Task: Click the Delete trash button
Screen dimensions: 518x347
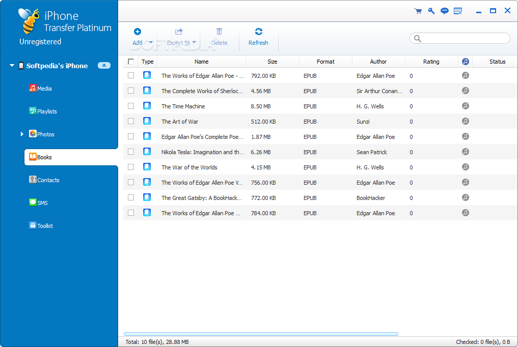Action: [220, 37]
